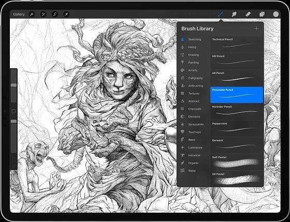
Task: Click the brush size slider handle
Action: pos(13,85)
